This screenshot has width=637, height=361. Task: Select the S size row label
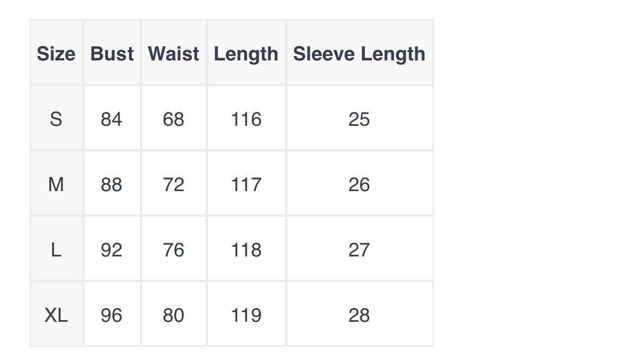pyautogui.click(x=56, y=119)
